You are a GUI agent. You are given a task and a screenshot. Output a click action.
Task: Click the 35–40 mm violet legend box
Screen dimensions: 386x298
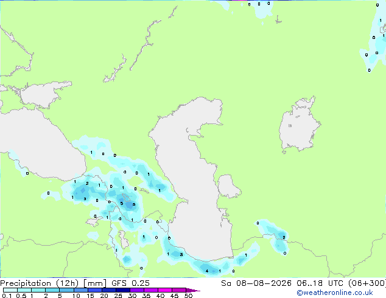pos(151,290)
